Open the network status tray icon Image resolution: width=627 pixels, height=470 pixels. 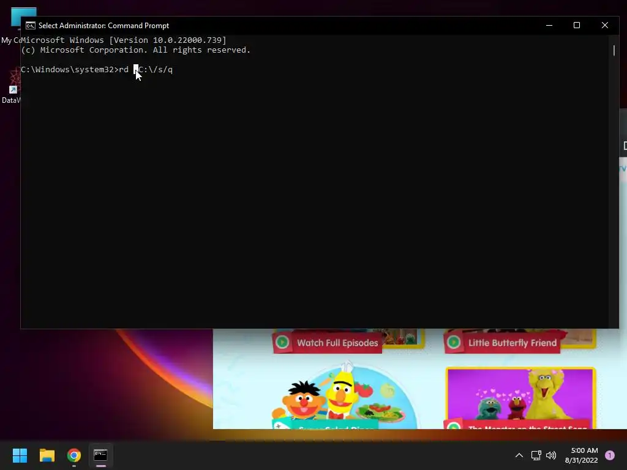tap(536, 455)
